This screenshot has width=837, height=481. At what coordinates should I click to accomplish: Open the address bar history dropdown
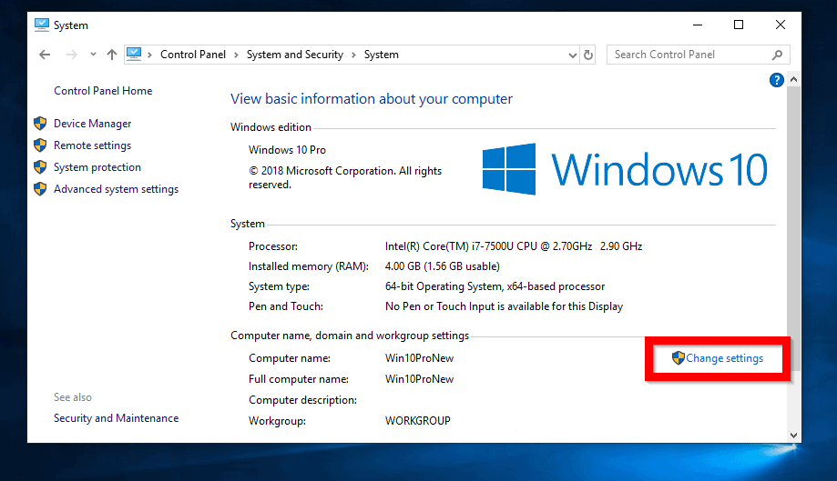click(x=572, y=55)
